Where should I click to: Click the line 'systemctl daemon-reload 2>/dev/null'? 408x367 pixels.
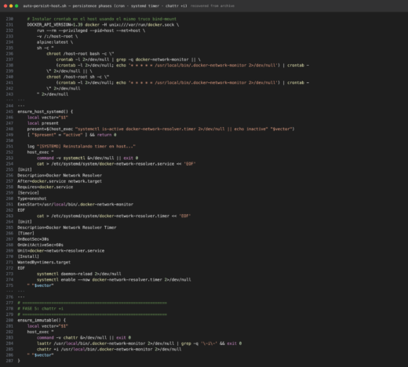79,274
